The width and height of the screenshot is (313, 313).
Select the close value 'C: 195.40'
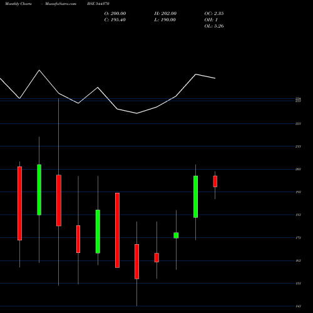point(115,20)
